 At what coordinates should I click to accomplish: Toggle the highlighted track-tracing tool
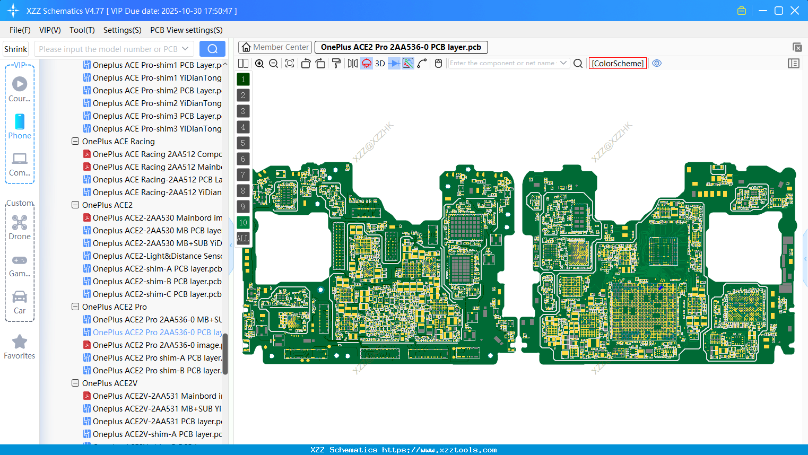pos(407,63)
